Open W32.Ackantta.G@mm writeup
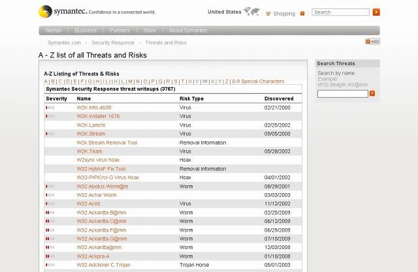418x272 pixels. [x=102, y=239]
